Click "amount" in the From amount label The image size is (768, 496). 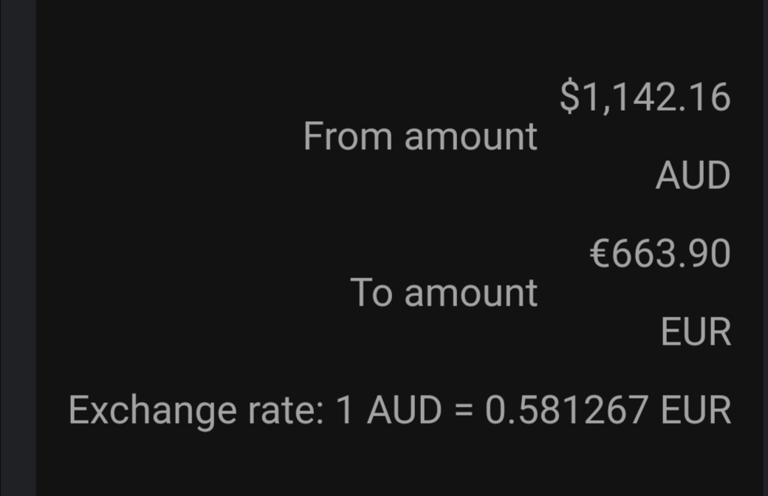tap(471, 137)
